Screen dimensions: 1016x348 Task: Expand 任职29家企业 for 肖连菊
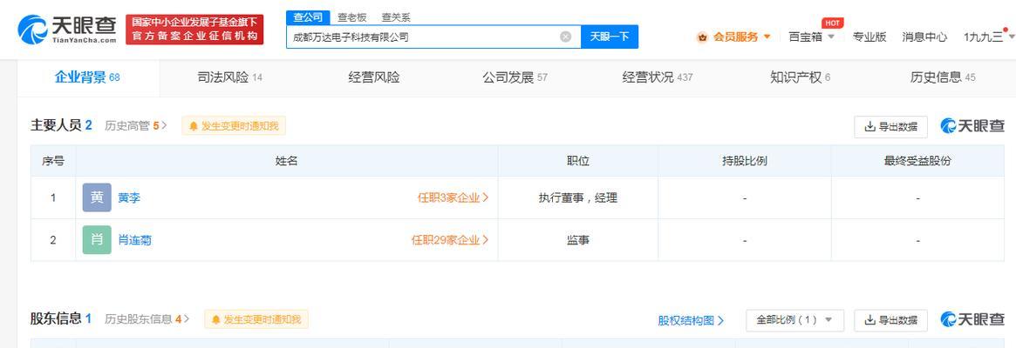[450, 240]
